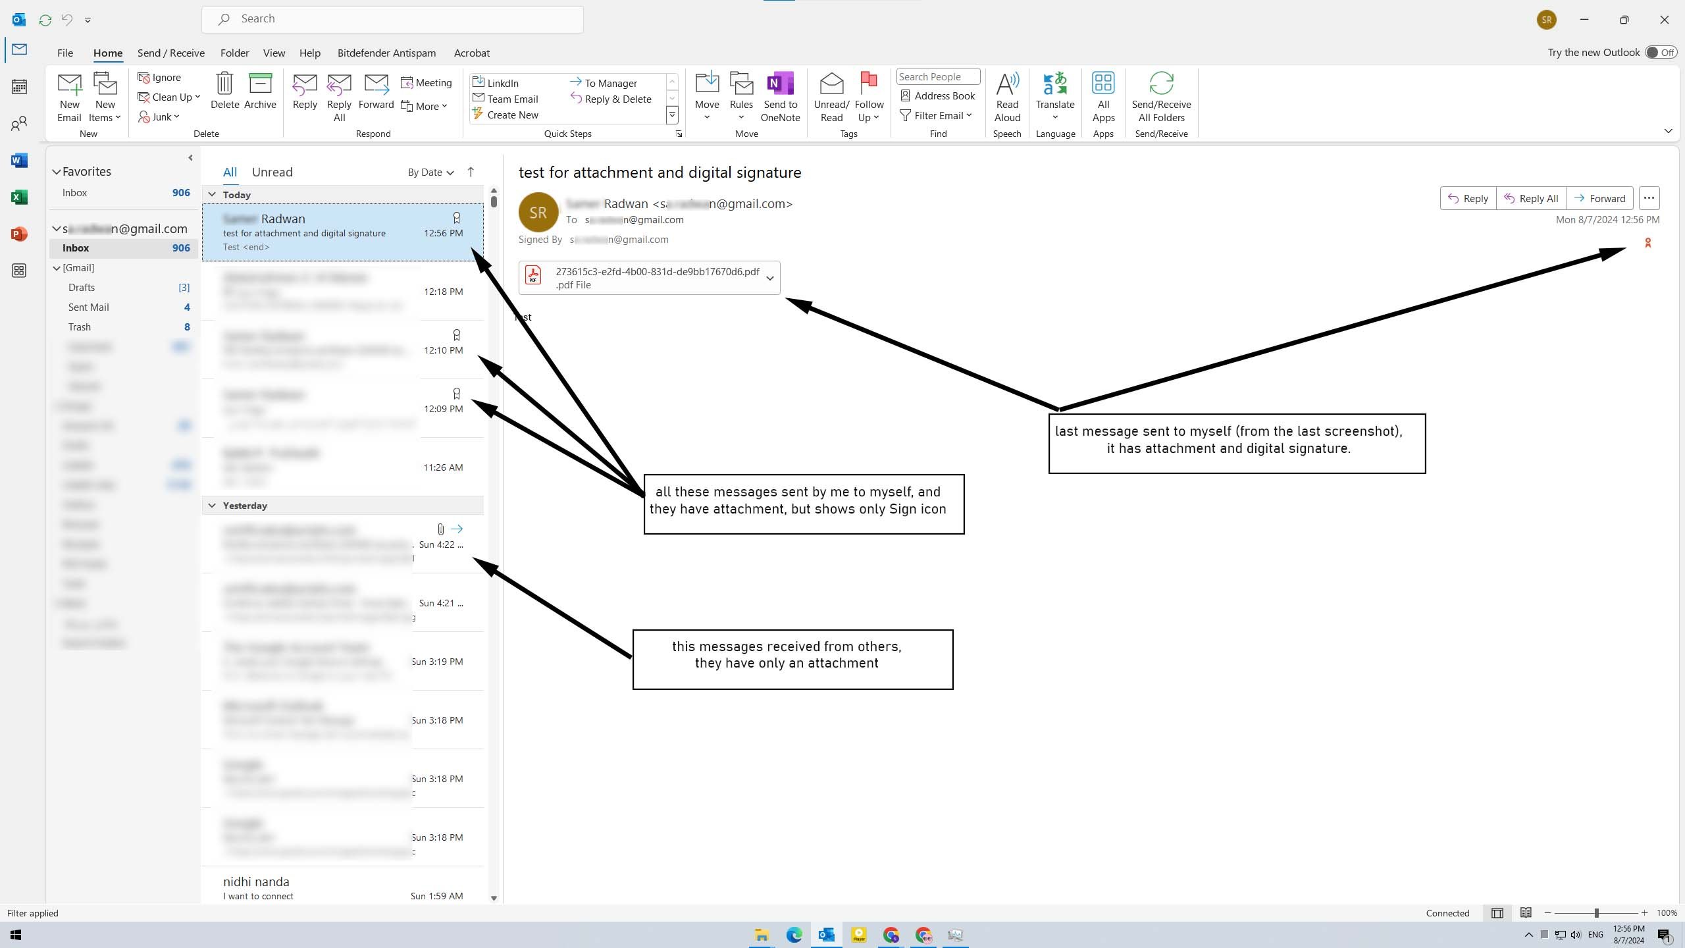
Task: Click the Delete trash can icon
Action: point(224,84)
